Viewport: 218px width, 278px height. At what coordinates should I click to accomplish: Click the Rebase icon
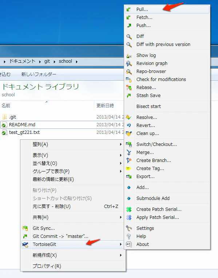click(129, 88)
